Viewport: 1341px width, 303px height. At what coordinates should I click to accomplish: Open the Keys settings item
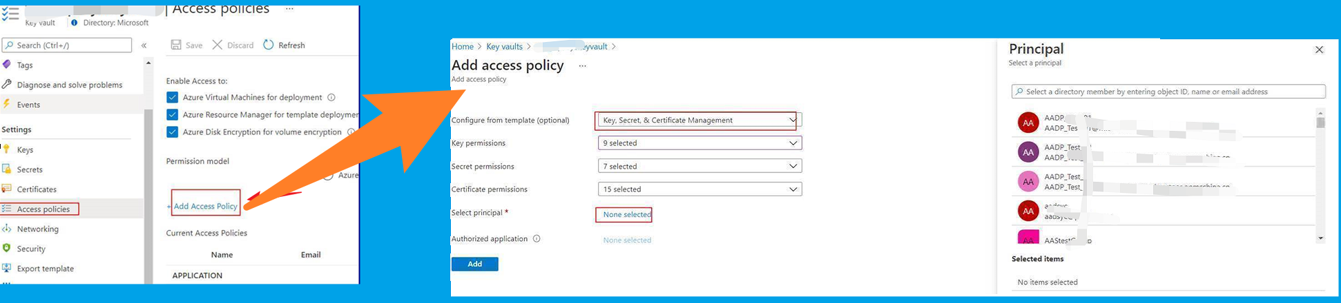coord(25,149)
